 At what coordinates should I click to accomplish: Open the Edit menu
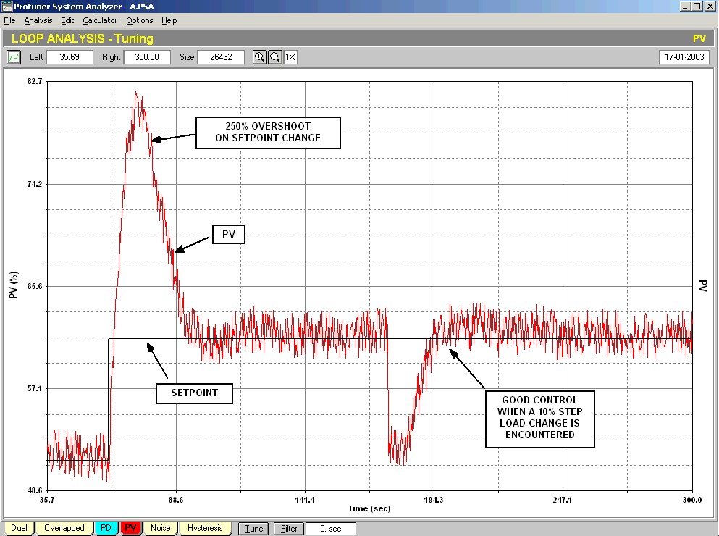click(x=67, y=20)
